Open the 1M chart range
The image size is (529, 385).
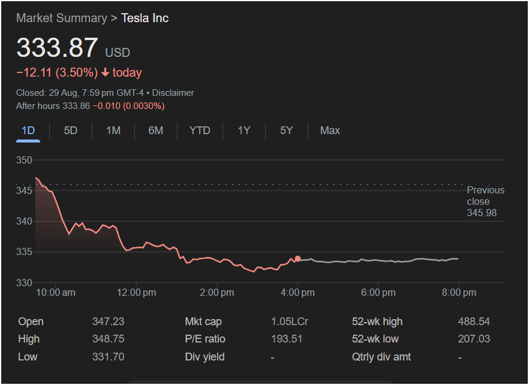point(113,131)
